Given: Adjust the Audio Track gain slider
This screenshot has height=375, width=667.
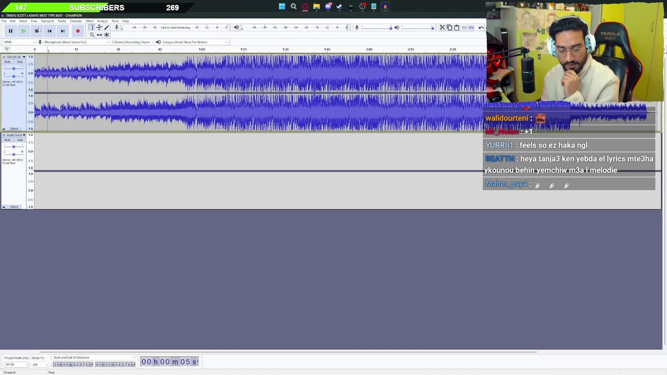Looking at the screenshot, I should [14, 147].
